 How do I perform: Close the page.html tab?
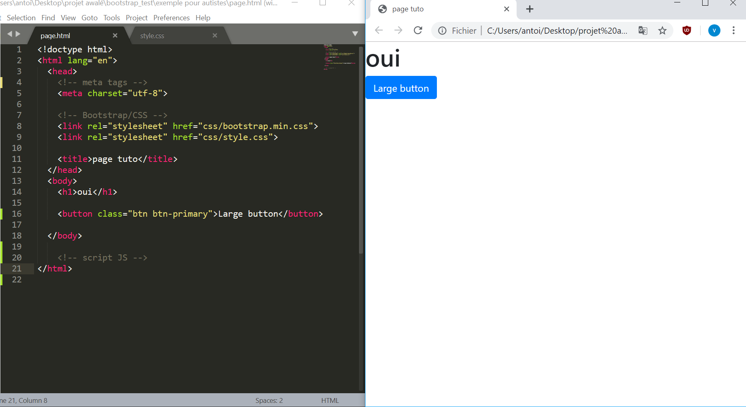115,36
